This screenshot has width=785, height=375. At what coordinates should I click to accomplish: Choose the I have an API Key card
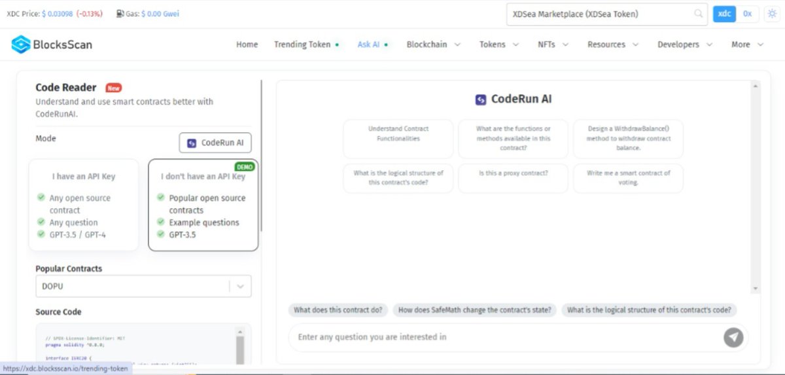coord(84,205)
